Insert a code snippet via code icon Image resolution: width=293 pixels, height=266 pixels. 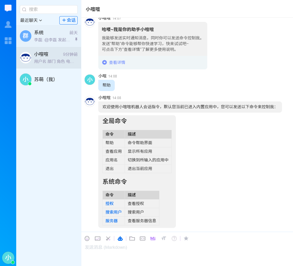point(142,238)
